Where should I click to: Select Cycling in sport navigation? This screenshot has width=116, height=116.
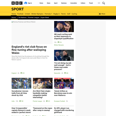(x=74, y=14)
